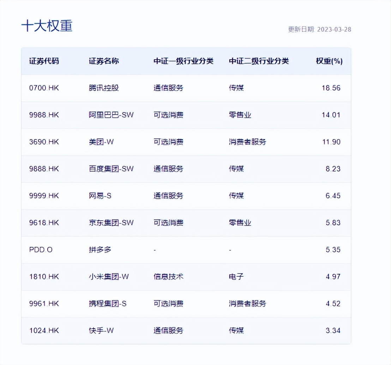Screen dimensions: 391x365
Task: Click the 阿里巴巴-SW row entry
Action: (x=111, y=115)
